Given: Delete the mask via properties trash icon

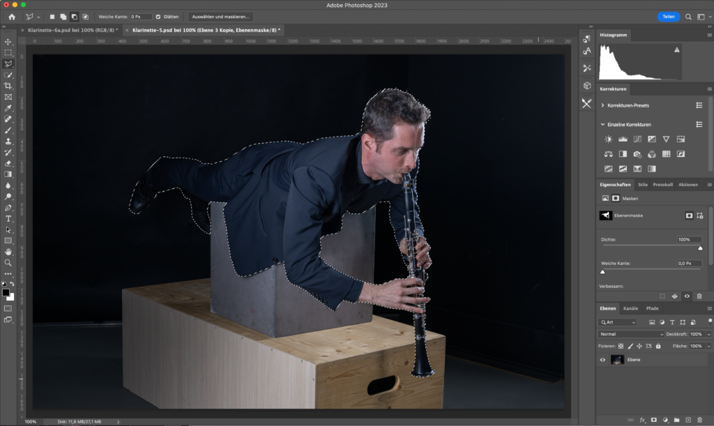Looking at the screenshot, I should click(699, 296).
